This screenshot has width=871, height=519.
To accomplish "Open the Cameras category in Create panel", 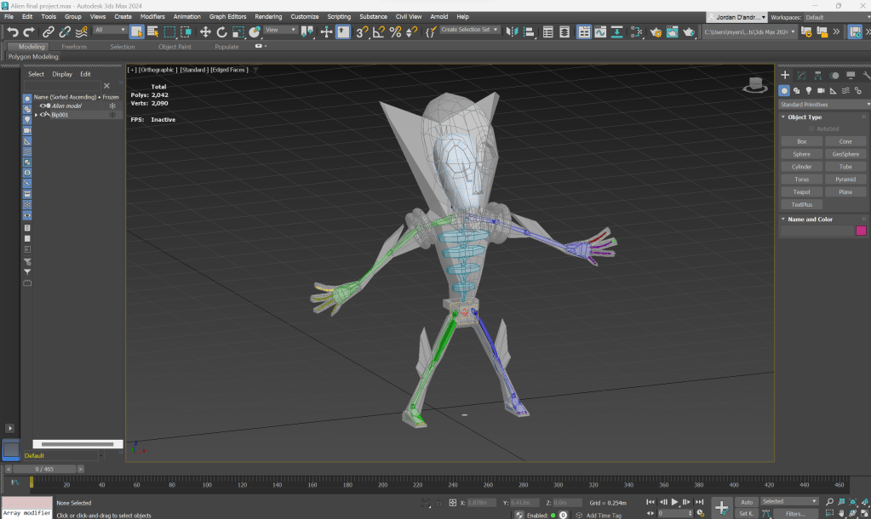I will coord(820,90).
